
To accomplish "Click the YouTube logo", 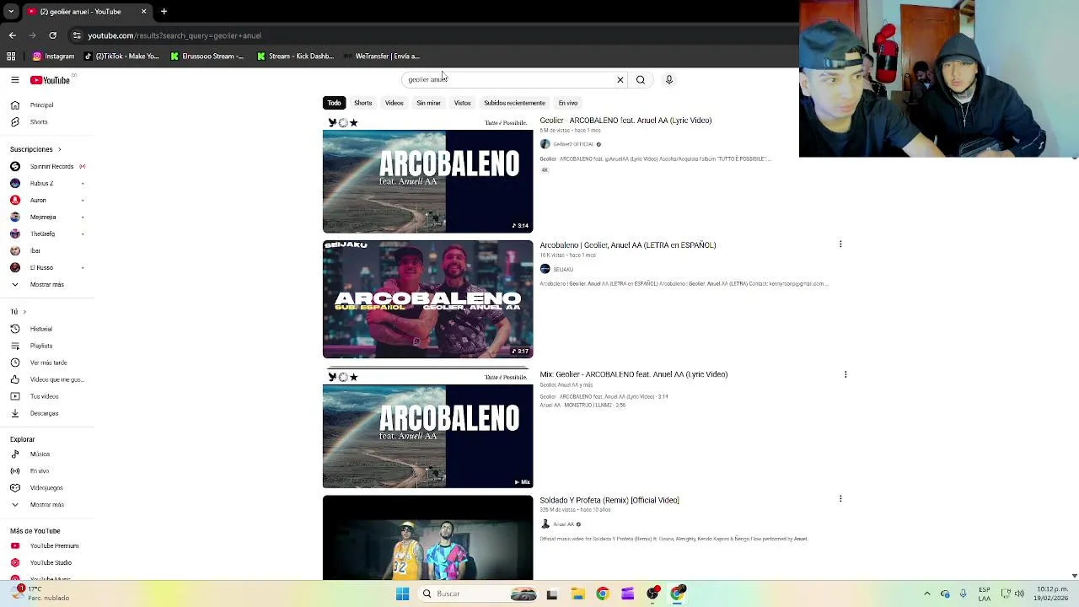I will 50,80.
